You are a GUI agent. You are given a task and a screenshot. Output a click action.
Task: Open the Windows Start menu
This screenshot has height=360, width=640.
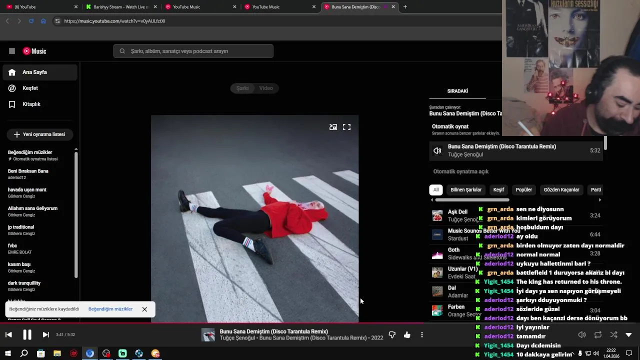point(8,353)
